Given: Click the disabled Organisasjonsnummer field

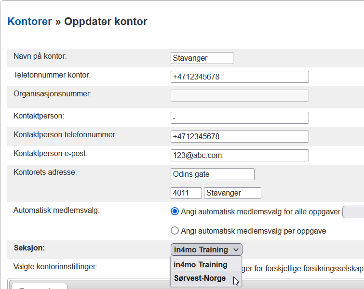Looking at the screenshot, I should pos(240,95).
